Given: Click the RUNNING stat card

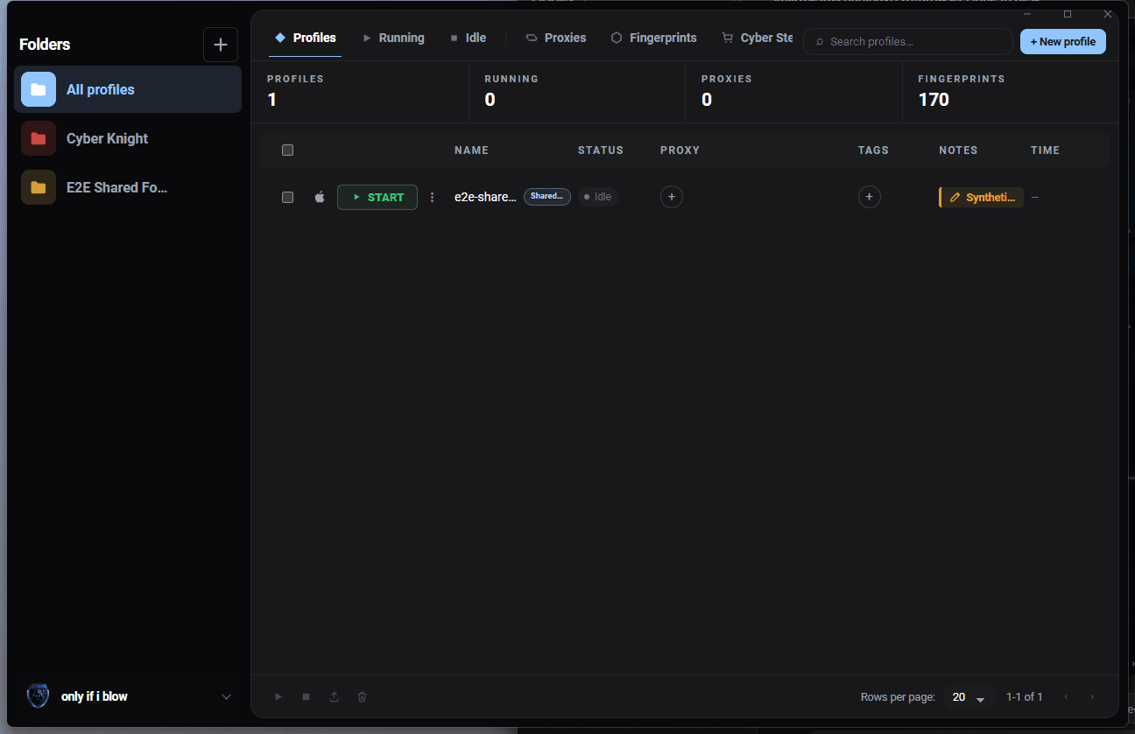Looking at the screenshot, I should [577, 92].
